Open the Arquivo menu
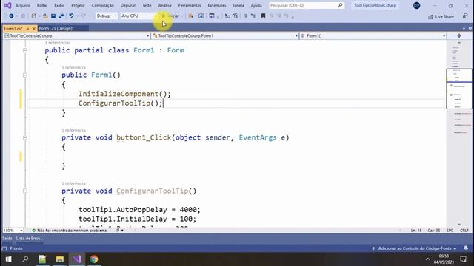The height and width of the screenshot is (266, 474). [23, 5]
